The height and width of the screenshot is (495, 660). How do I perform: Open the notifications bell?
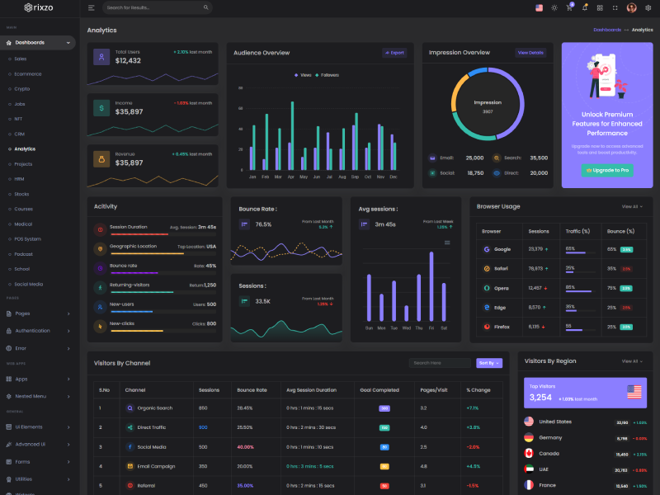[585, 7]
